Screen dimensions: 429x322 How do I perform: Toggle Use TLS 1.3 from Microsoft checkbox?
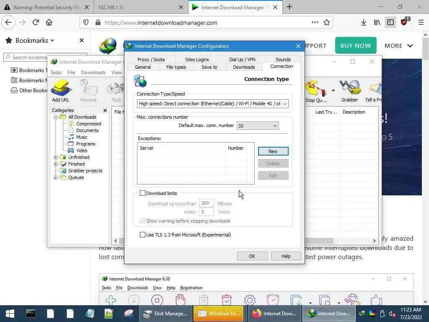pyautogui.click(x=142, y=235)
